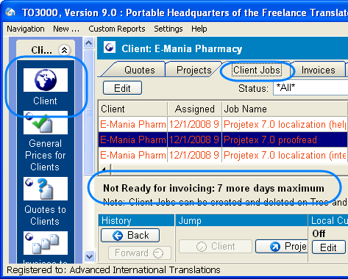Click the History Back button
Image resolution: width=348 pixels, height=279 pixels.
130,236
